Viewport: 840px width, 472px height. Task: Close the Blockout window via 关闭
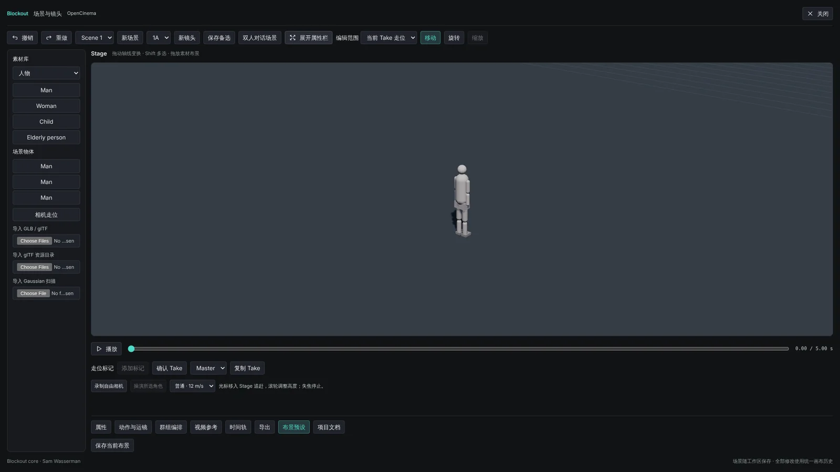click(x=817, y=14)
